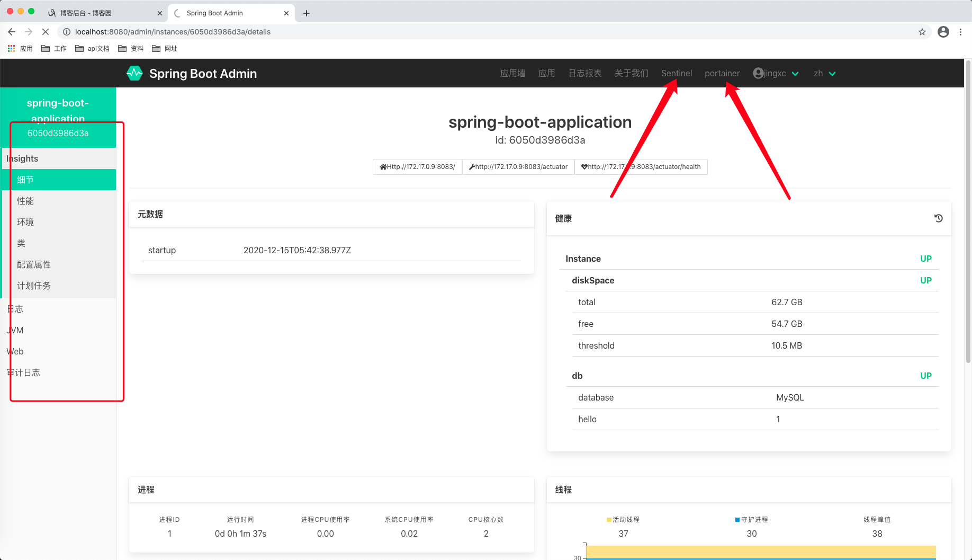Click the health history icon in 健康 panel
The height and width of the screenshot is (560, 972).
coord(938,218)
